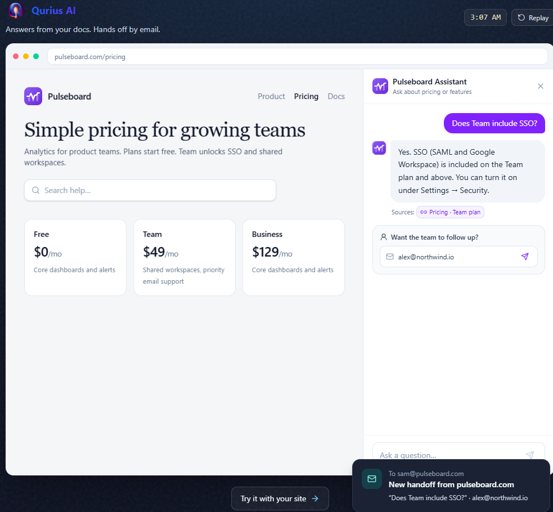553x512 pixels.
Task: Click the magnifier icon in Search help field
Action: coord(35,190)
